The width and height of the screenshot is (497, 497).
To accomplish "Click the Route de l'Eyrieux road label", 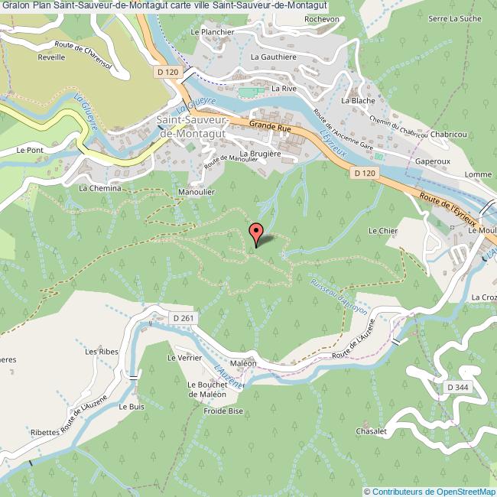I will coord(448,210).
